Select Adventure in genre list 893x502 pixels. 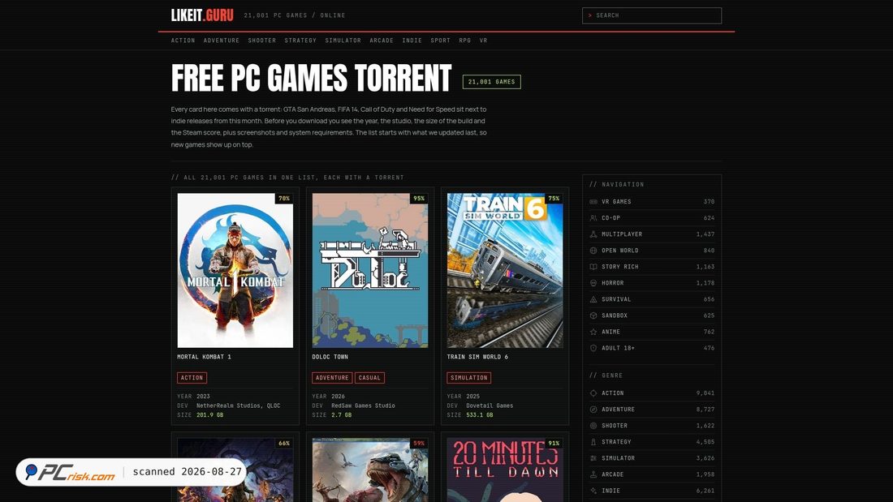tap(652, 410)
